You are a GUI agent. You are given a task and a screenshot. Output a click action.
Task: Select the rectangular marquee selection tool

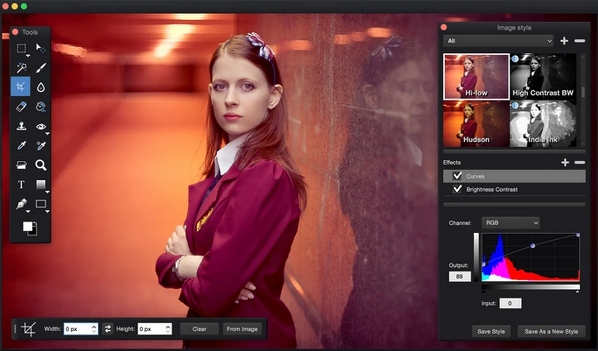tap(22, 48)
